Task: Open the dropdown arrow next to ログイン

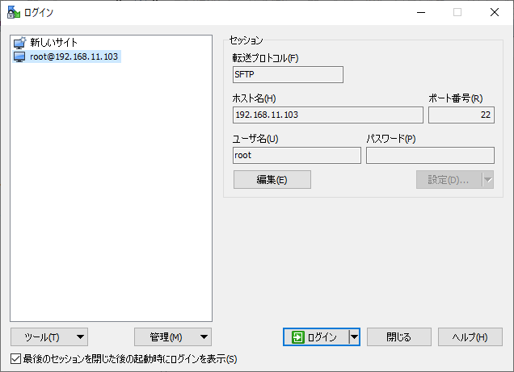Action: [354, 337]
